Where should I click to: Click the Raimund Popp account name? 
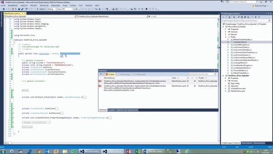(x=261, y=6)
